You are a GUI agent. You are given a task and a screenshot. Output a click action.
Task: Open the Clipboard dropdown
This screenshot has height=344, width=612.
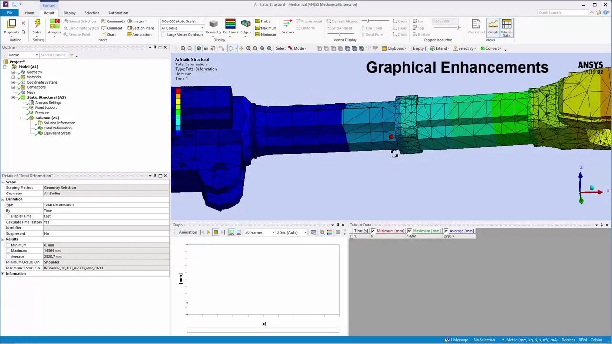[394, 48]
